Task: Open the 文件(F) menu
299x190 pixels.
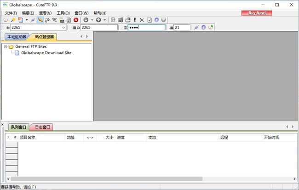Action: [11, 13]
